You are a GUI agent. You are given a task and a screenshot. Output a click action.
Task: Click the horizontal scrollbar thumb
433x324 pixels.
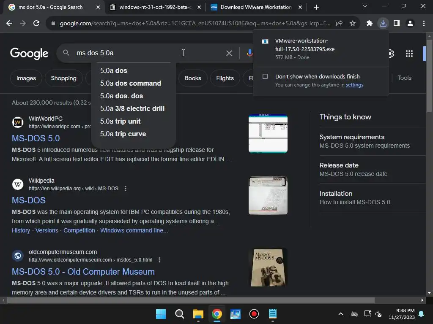pos(191,300)
